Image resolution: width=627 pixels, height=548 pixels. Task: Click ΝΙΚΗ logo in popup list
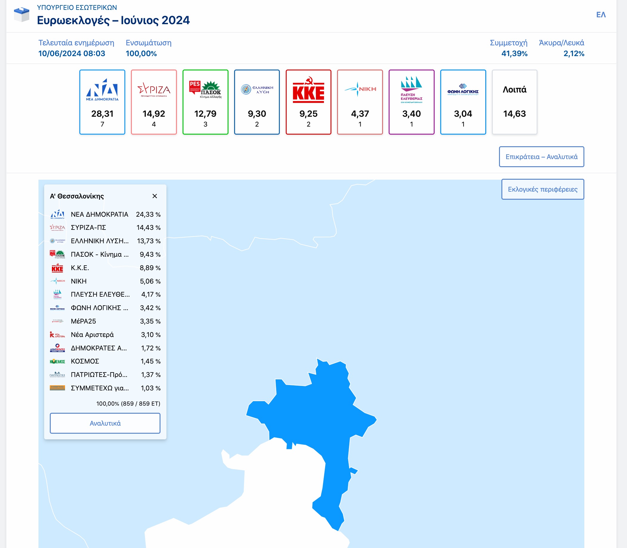pos(58,281)
